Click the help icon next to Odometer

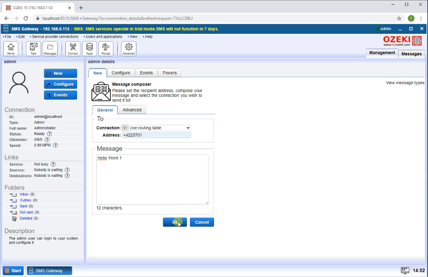pyautogui.click(x=47, y=139)
